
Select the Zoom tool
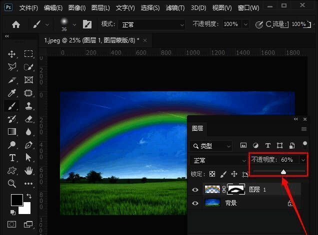12,184
